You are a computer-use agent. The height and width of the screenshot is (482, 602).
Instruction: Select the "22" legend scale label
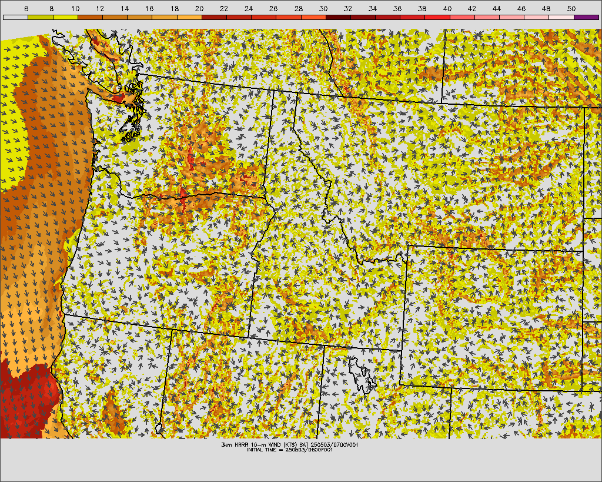pos(224,8)
